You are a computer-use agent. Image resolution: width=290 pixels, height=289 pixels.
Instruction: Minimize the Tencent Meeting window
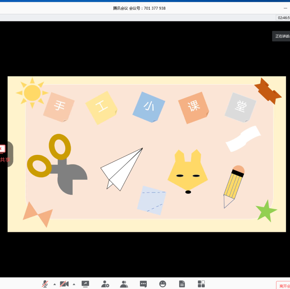pos(285,8)
